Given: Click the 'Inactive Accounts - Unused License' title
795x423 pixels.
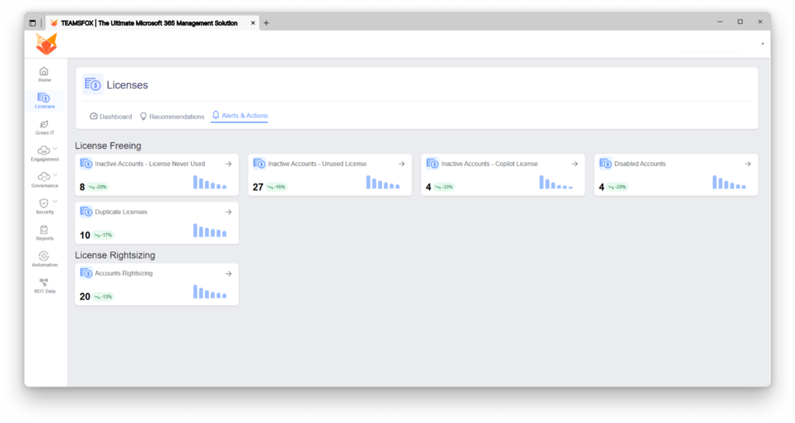Looking at the screenshot, I should (318, 164).
